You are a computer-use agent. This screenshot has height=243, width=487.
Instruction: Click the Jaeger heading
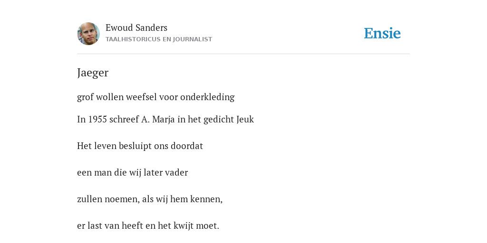[93, 73]
